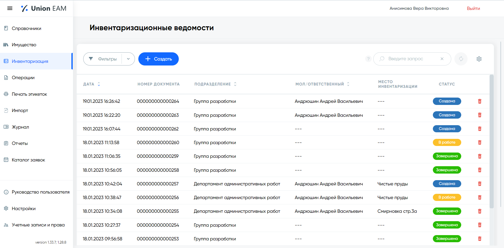Click Номер документа column header

(x=159, y=84)
